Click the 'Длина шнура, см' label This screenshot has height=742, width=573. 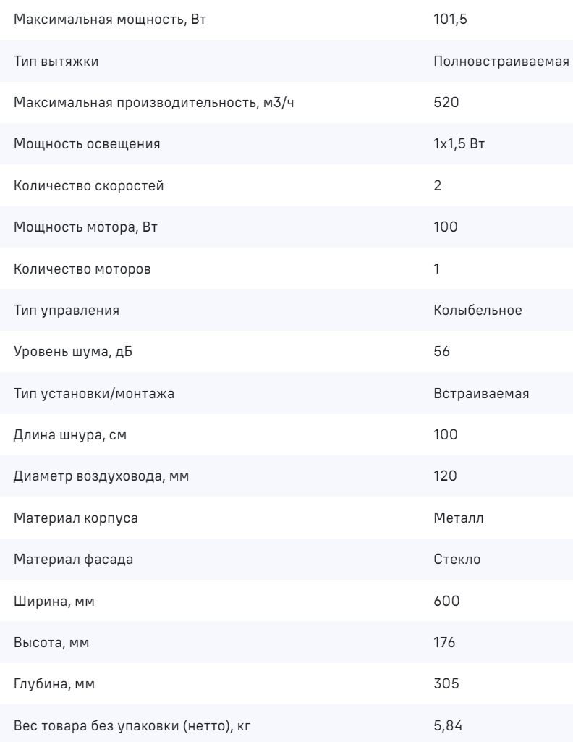[72, 435]
